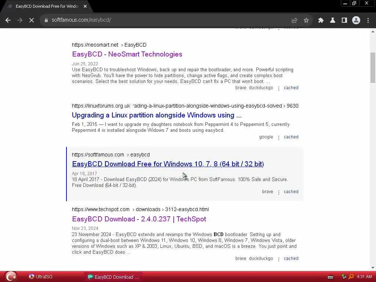376x282 pixels.
Task: Open the on-screen keyboard tray icon
Action: point(330,277)
